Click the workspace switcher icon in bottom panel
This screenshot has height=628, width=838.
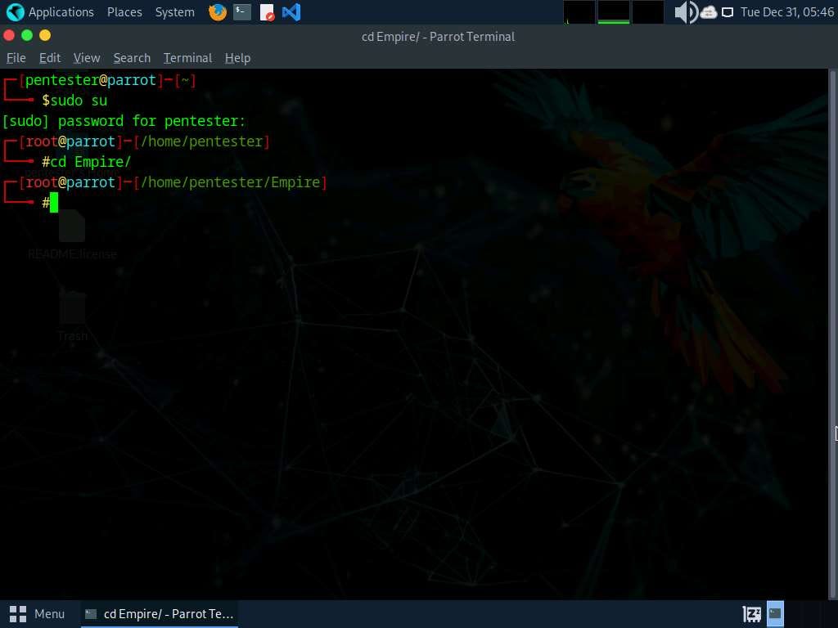click(752, 614)
